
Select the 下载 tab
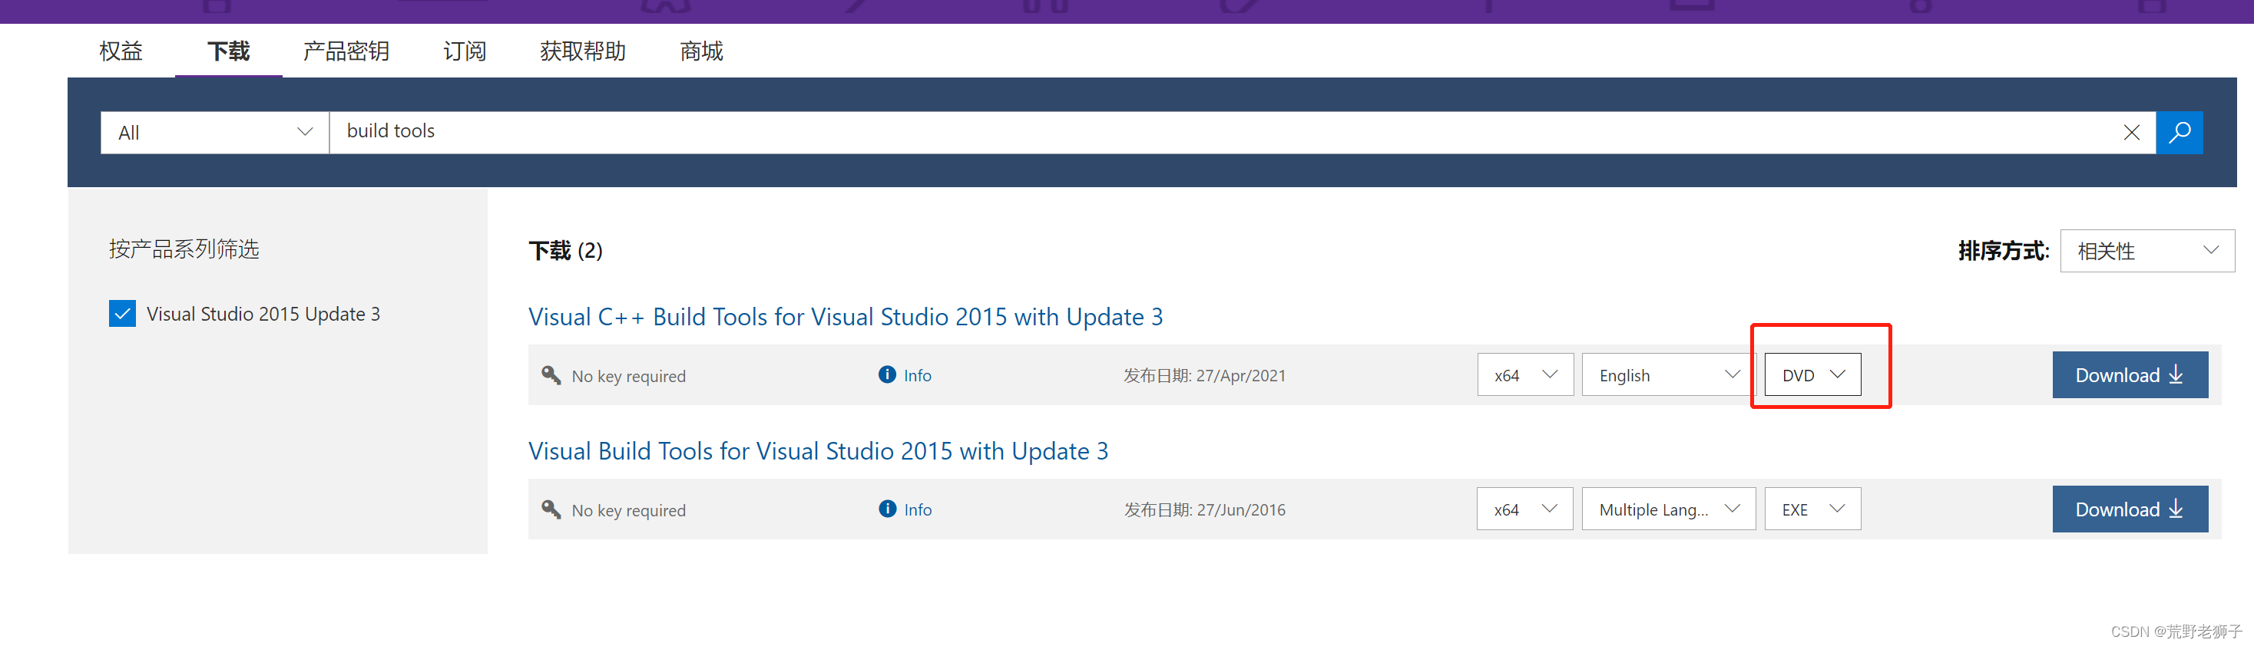(228, 51)
